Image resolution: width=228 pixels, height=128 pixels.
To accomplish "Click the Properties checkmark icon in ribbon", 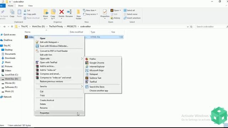I will pyautogui.click(x=105, y=12).
